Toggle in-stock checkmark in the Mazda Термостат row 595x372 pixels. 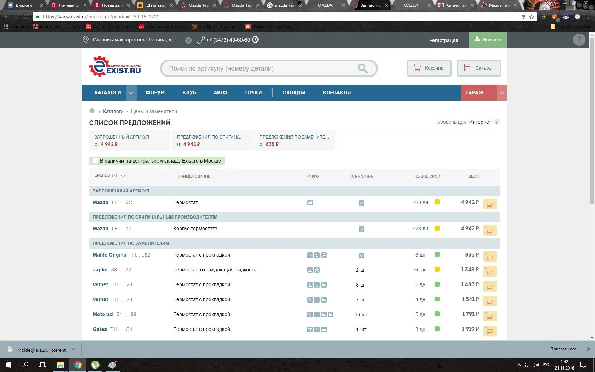click(x=362, y=203)
